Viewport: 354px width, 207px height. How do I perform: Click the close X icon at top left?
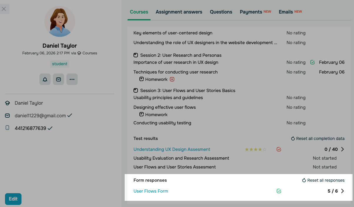(4, 9)
